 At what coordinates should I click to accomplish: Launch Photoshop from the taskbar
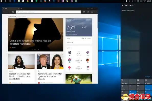[x=54, y=1]
